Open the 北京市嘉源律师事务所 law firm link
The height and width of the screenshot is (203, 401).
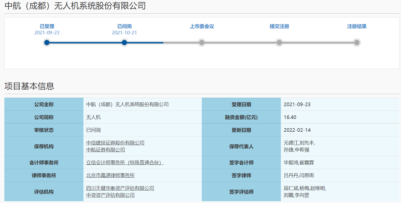110,176
